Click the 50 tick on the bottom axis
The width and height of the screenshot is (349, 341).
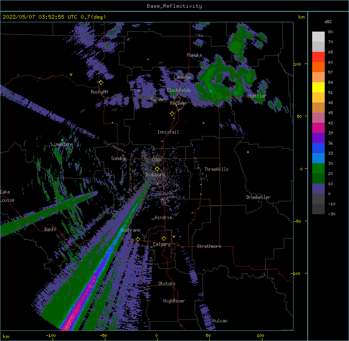point(209,336)
